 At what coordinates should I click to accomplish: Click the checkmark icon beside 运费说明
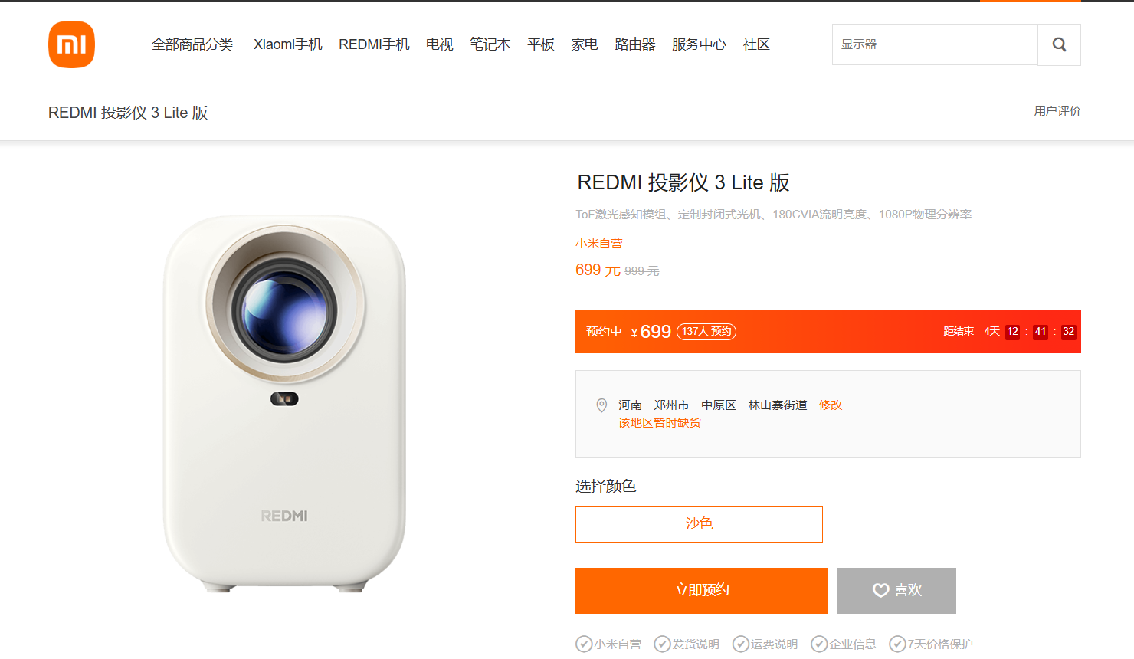coord(740,644)
